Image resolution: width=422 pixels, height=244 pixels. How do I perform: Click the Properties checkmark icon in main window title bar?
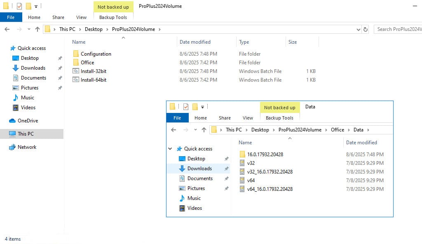(19, 6)
